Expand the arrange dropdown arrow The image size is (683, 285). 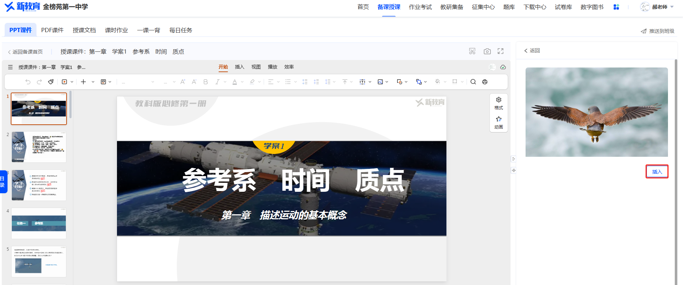[x=425, y=82]
